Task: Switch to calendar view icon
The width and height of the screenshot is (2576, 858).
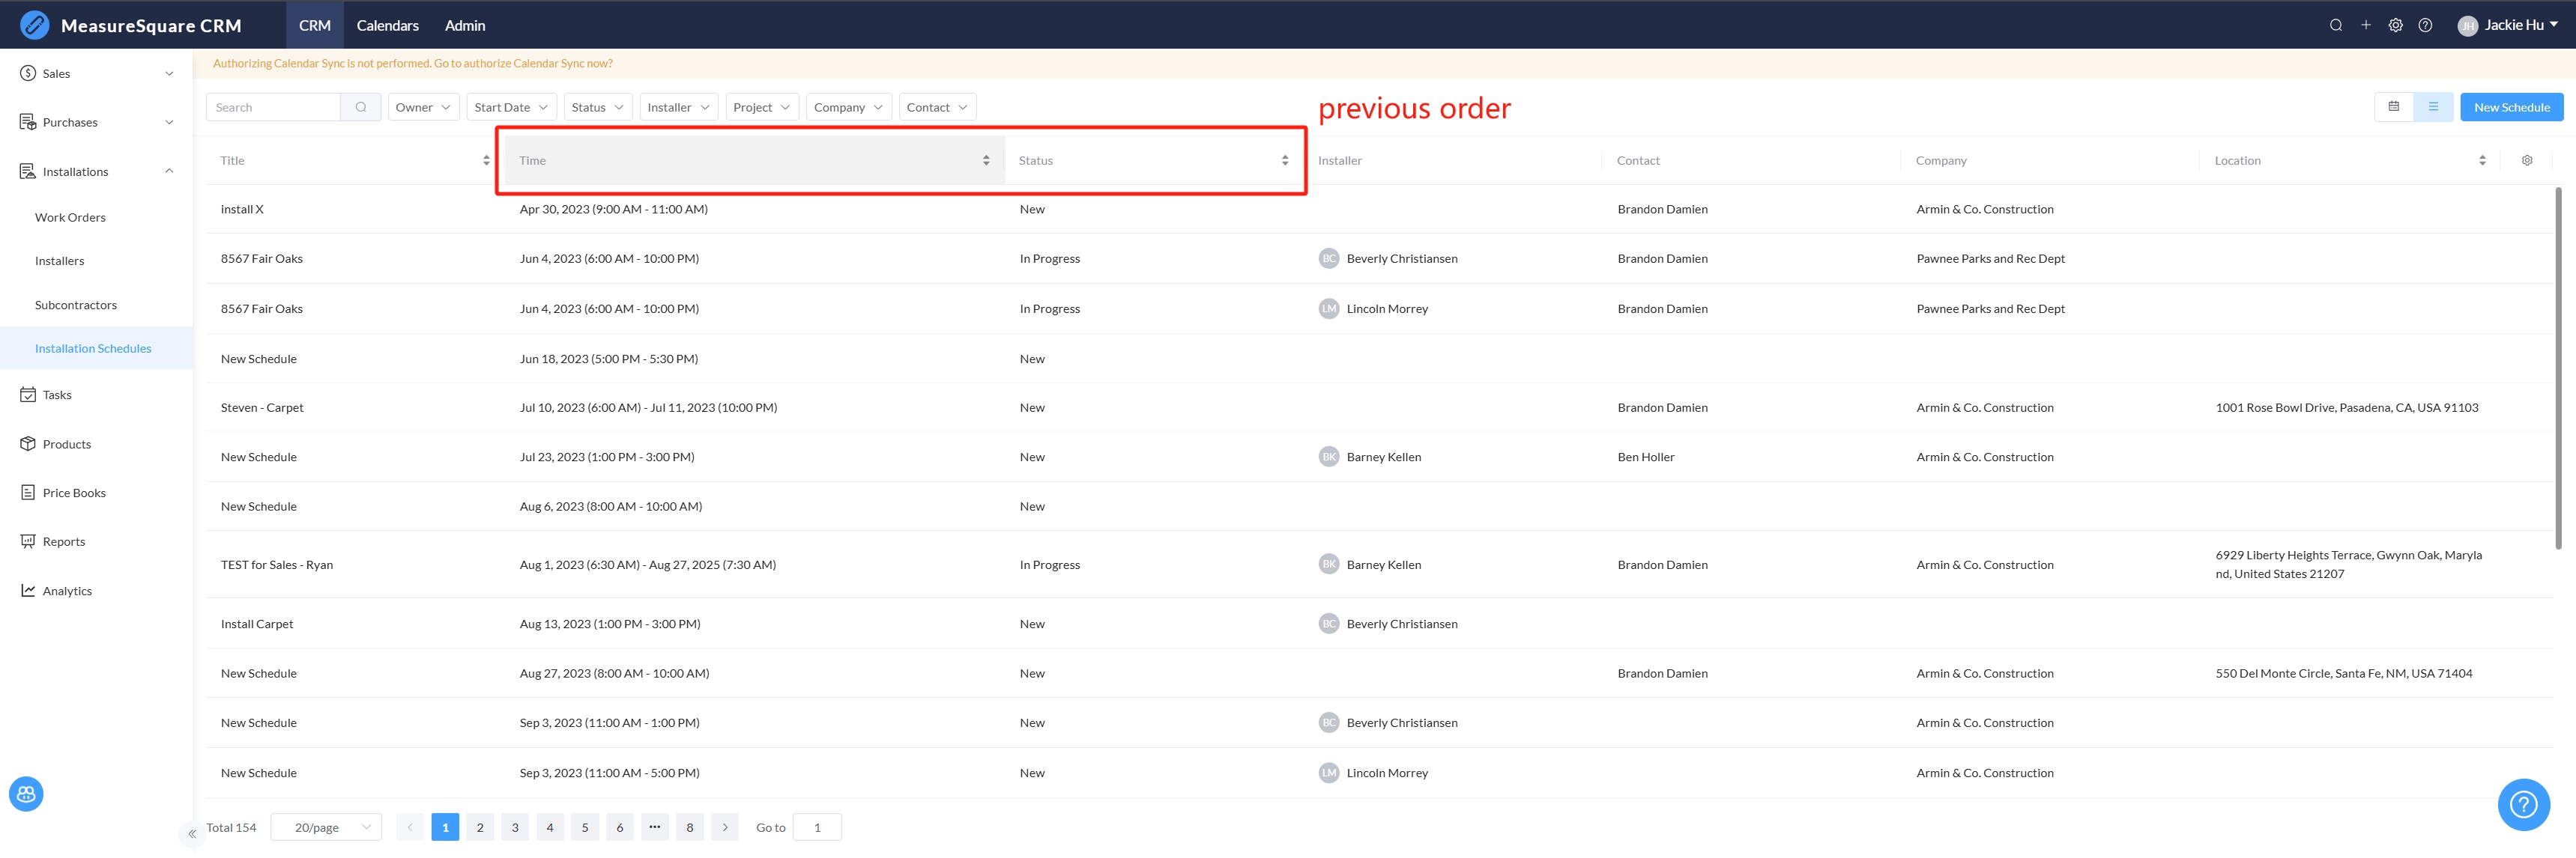Action: (x=2393, y=107)
